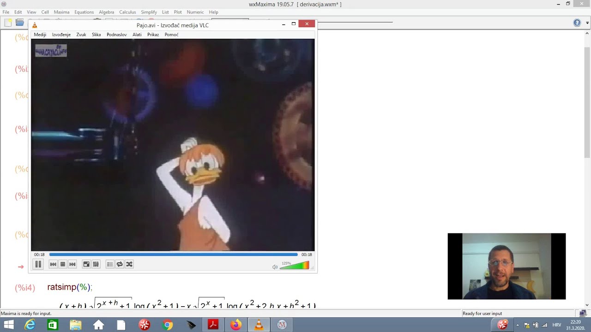The image size is (591, 332).
Task: Mute VLC audio via speaker icon
Action: [275, 267]
